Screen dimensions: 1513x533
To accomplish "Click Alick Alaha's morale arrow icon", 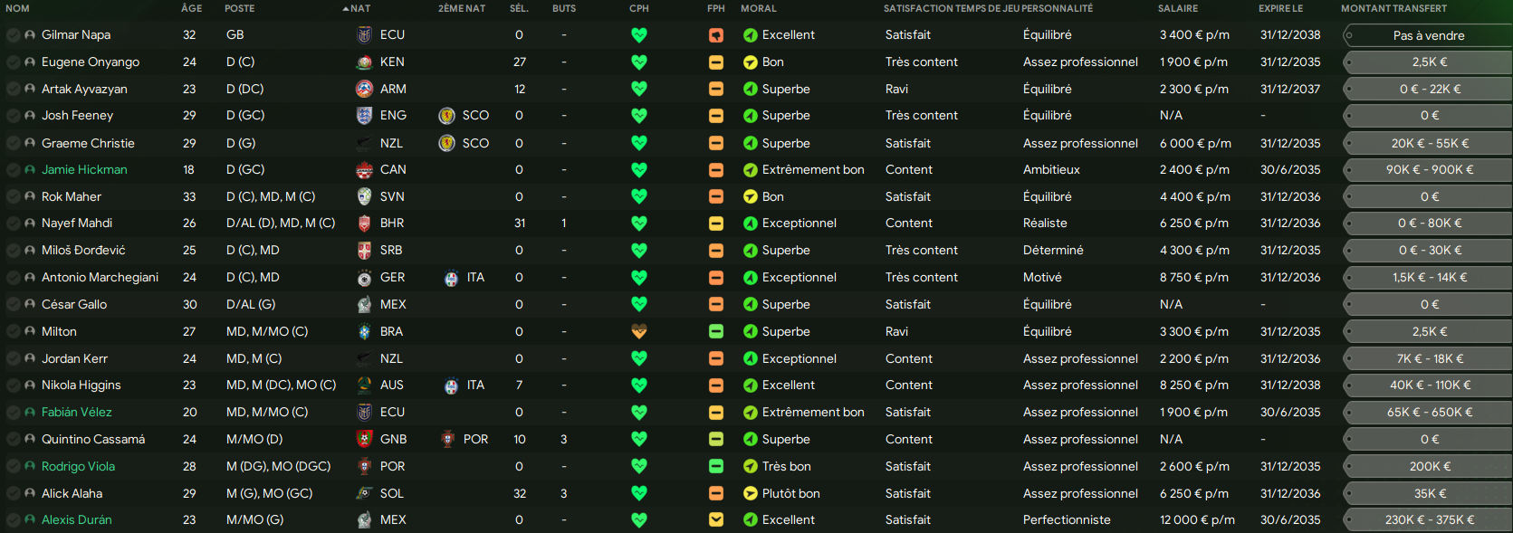I will [x=750, y=494].
